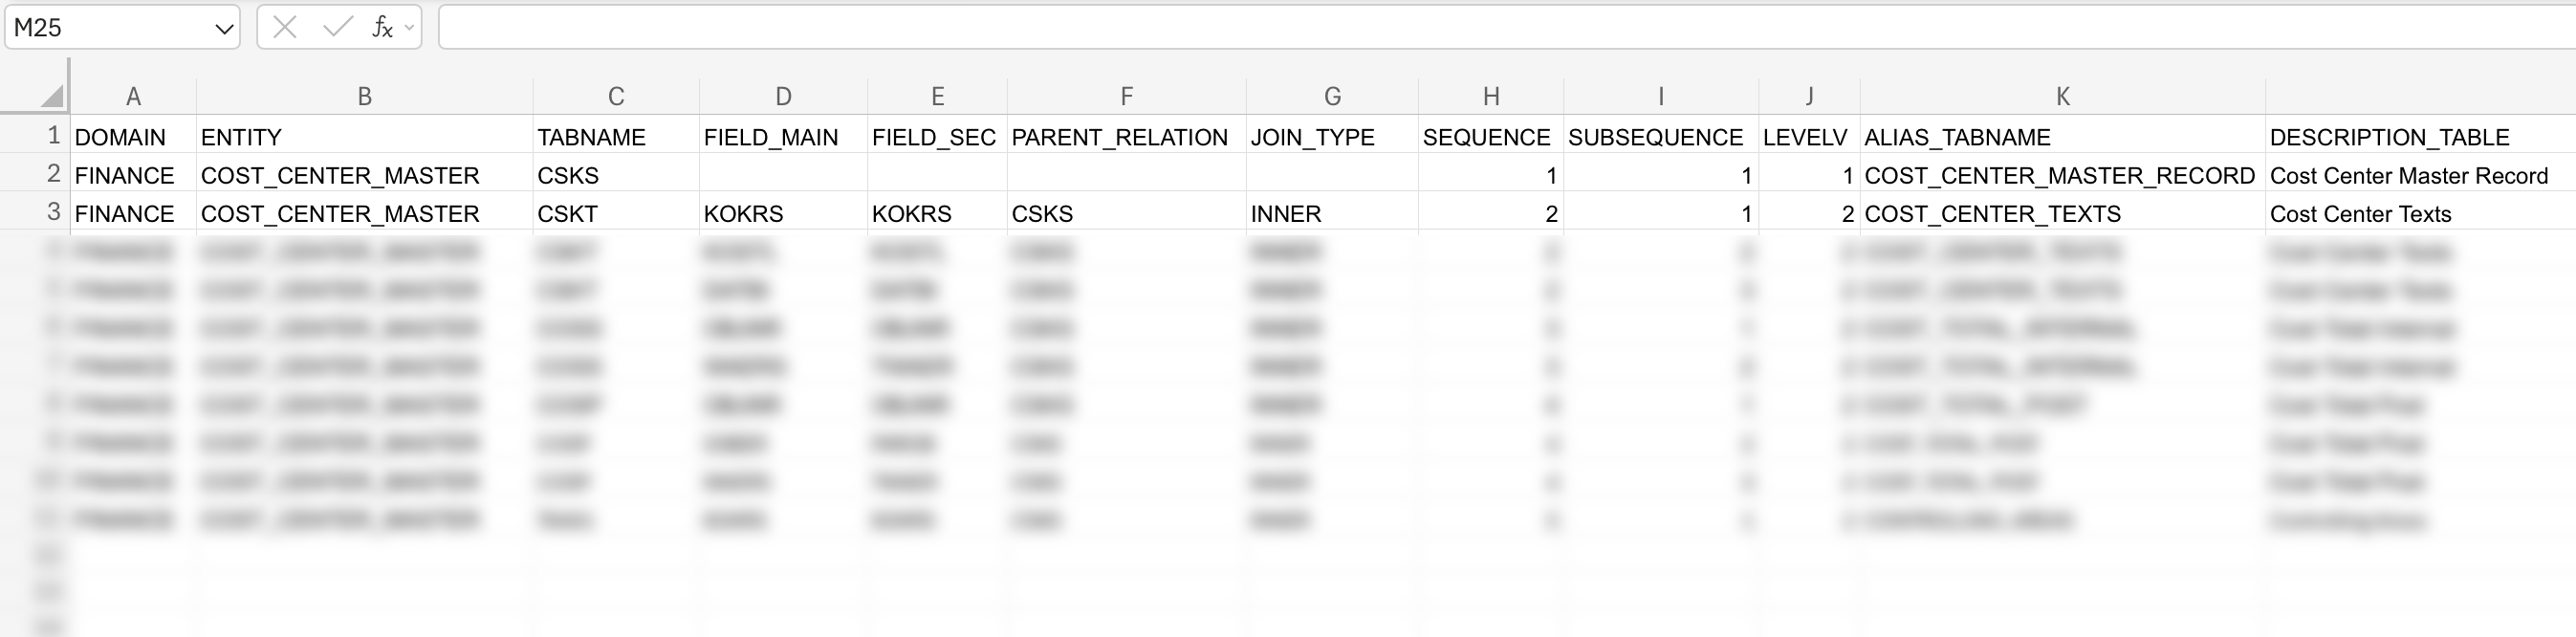Select column K header
Screen dimensions: 2576x637
click(x=2062, y=96)
